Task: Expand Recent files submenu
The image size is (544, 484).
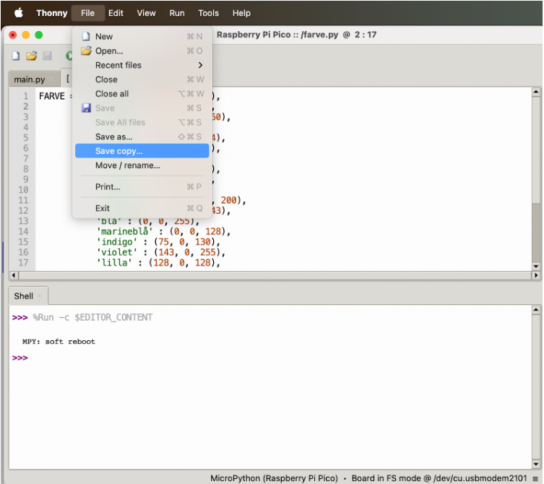Action: 142,65
